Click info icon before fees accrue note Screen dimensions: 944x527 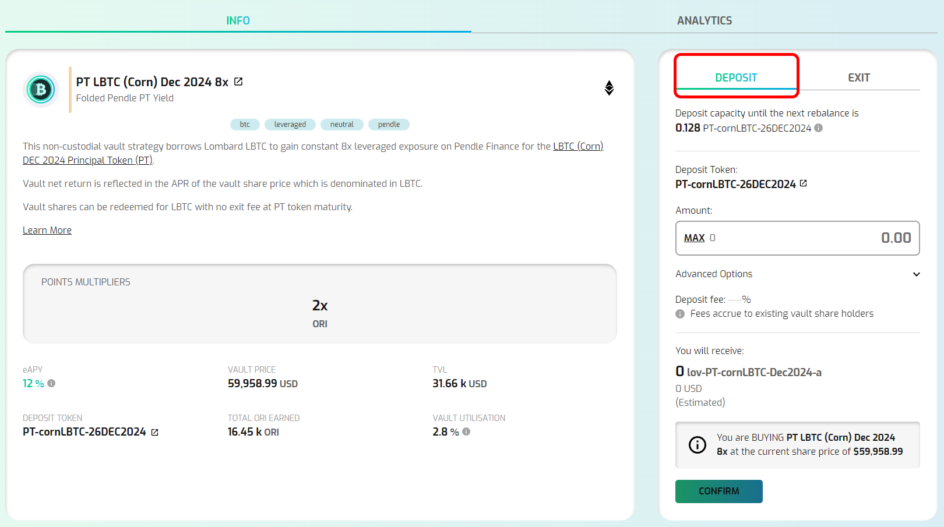680,314
